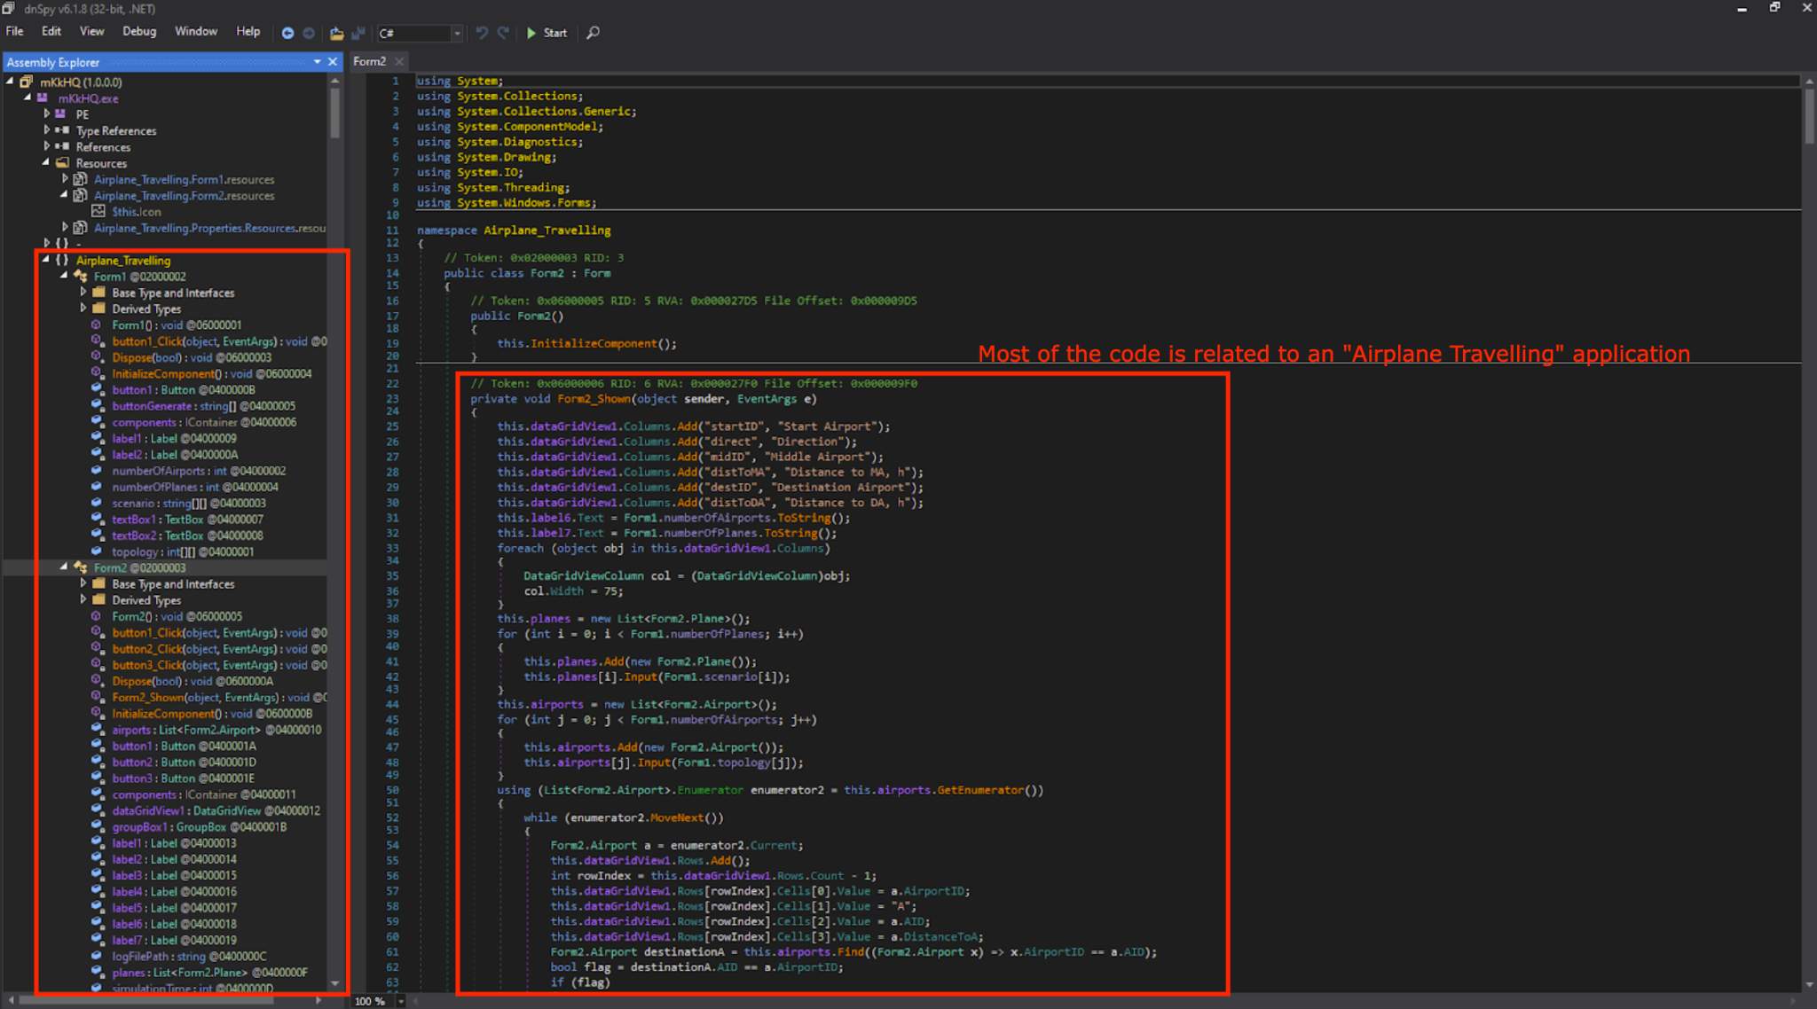
Task: Click the $this.Icon resource entry
Action: pyautogui.click(x=136, y=212)
